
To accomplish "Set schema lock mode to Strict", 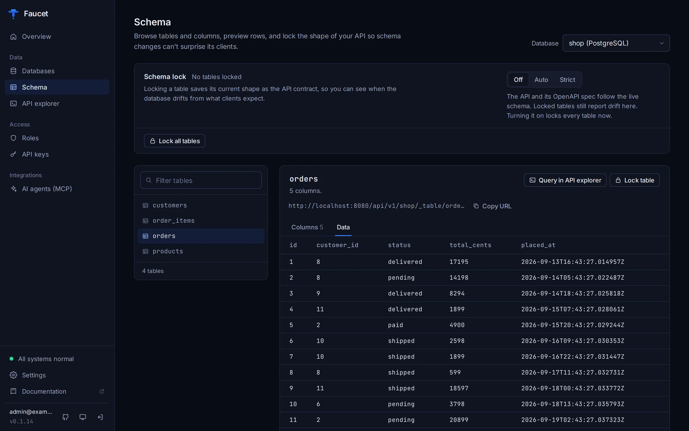I will click(567, 80).
